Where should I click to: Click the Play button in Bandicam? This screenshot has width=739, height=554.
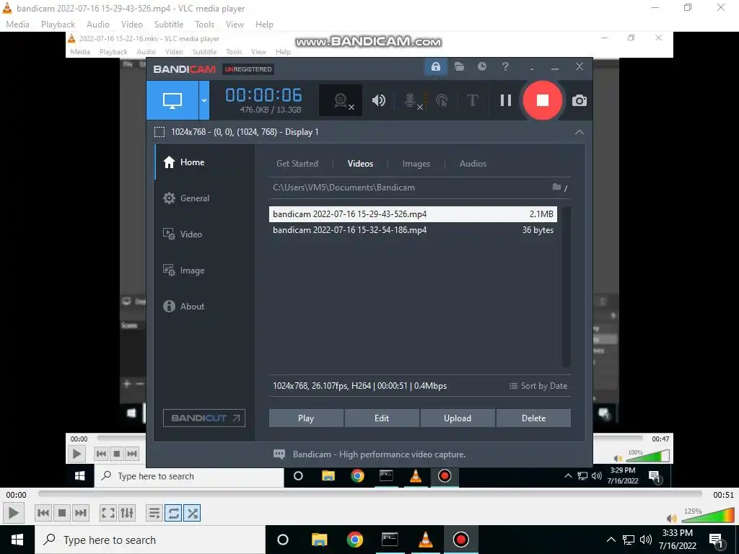click(306, 418)
